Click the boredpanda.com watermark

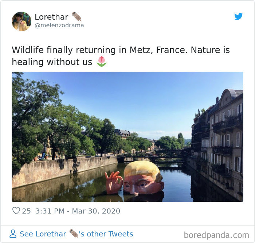pos(216,235)
